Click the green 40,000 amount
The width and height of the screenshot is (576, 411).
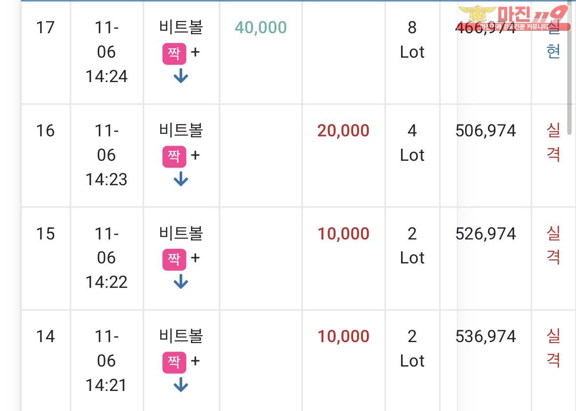click(261, 27)
